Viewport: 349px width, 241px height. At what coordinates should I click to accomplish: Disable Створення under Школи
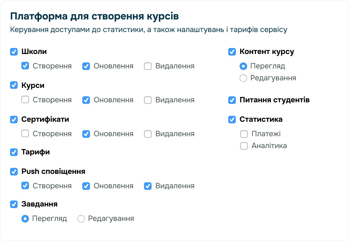[25, 66]
